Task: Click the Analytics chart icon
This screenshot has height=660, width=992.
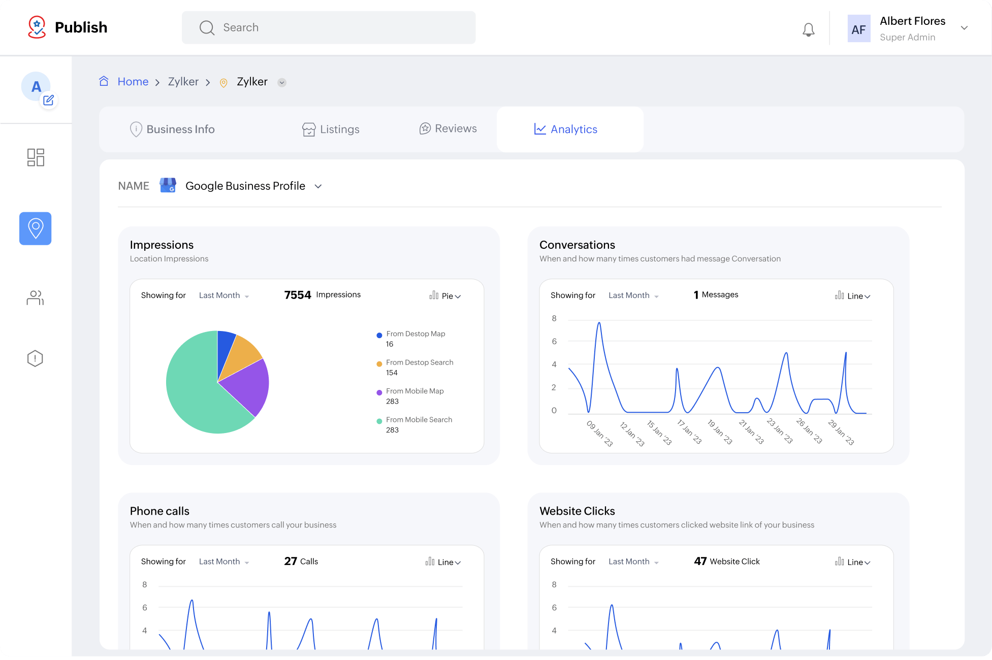Action: 540,129
